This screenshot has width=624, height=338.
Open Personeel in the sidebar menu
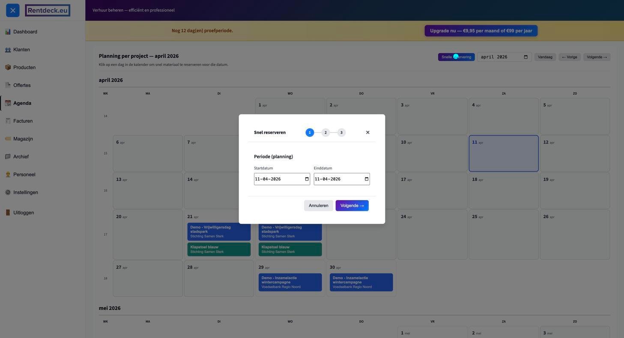[24, 174]
